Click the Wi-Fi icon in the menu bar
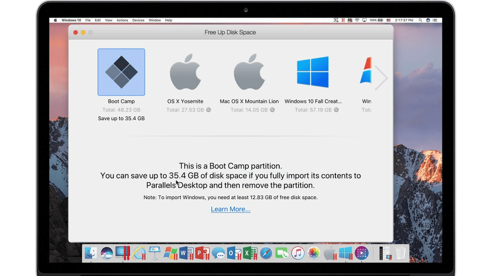This screenshot has width=492, height=276. [357, 20]
